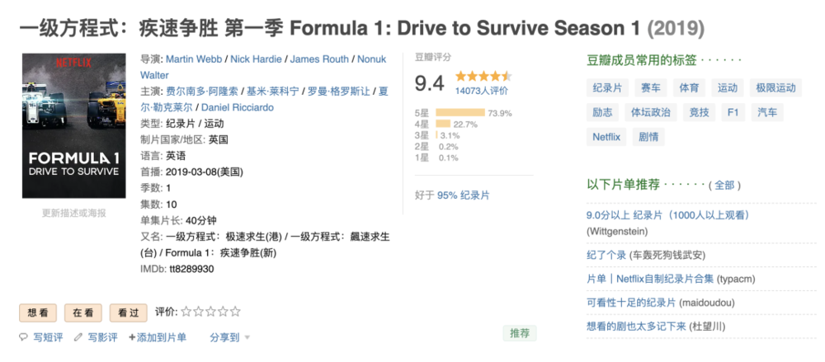Click 14073人评价 ratings count link
The width and height of the screenshot is (825, 362).
482,90
